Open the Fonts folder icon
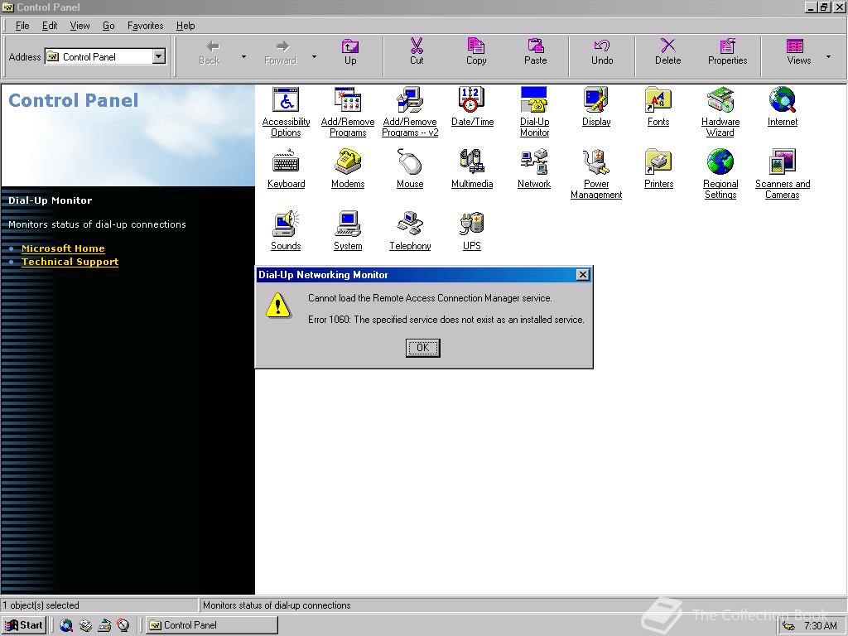This screenshot has height=636, width=848. tap(658, 107)
